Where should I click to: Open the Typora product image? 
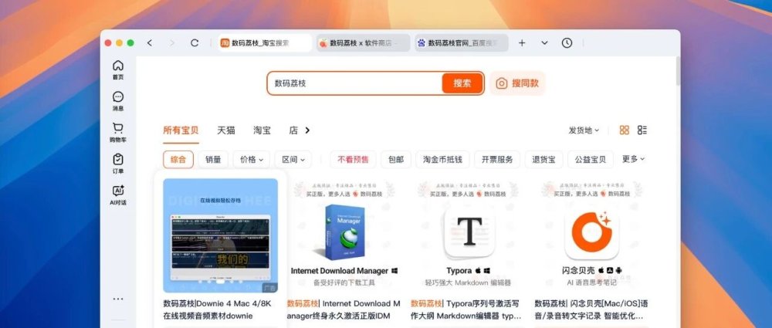tap(469, 235)
